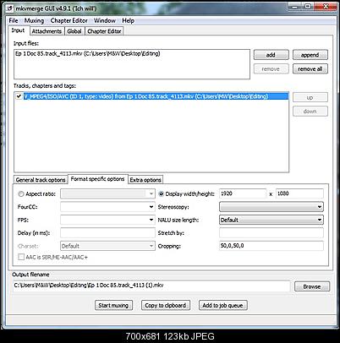The height and width of the screenshot is (343, 340).
Task: Expand the Aspect ratio dropdown
Action: point(151,193)
